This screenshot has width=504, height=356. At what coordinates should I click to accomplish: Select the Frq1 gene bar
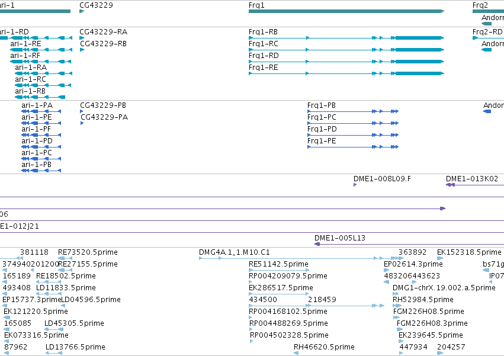[x=346, y=11]
